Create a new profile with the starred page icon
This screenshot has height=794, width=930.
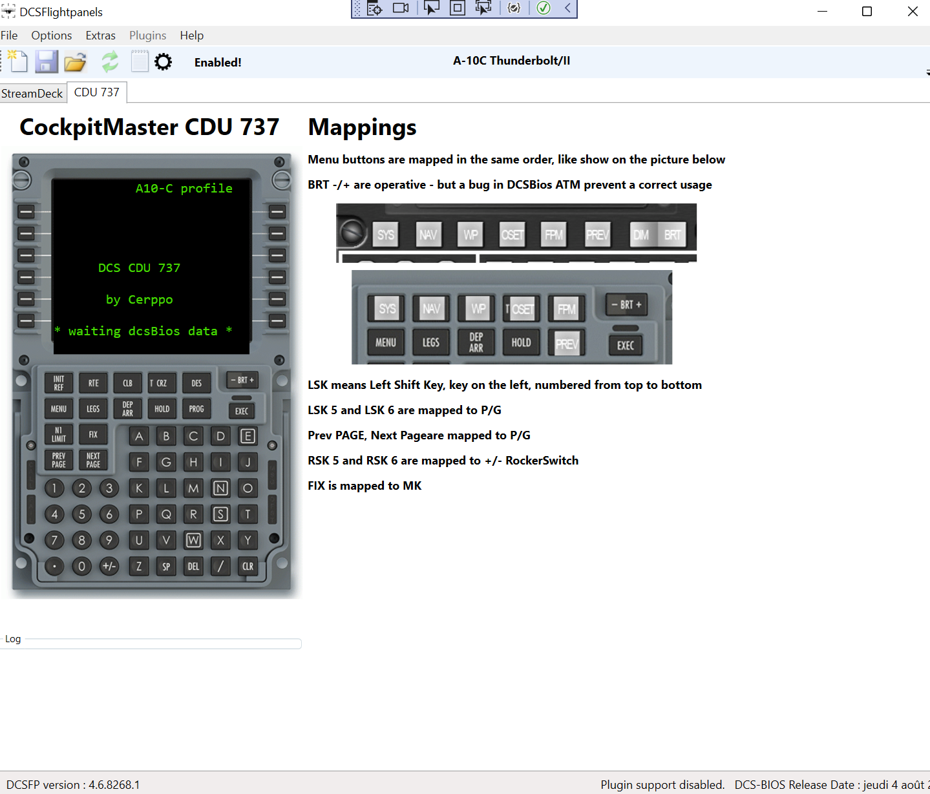17,61
